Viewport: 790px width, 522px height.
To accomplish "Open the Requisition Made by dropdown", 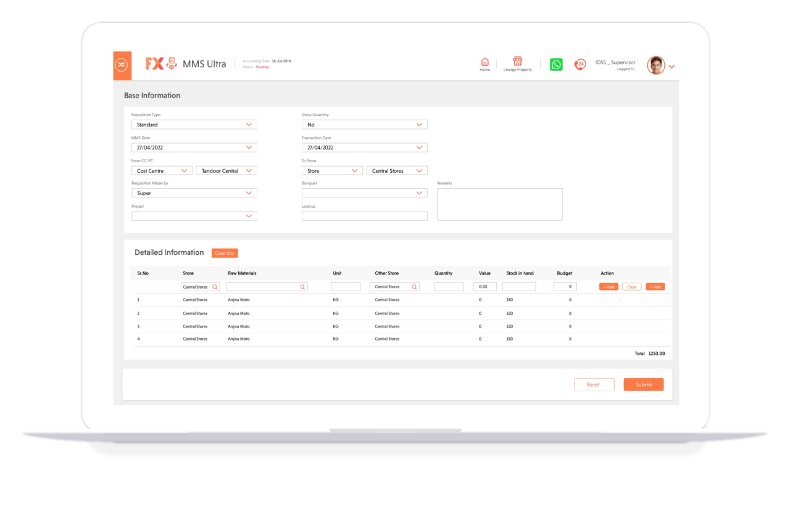I will click(194, 193).
